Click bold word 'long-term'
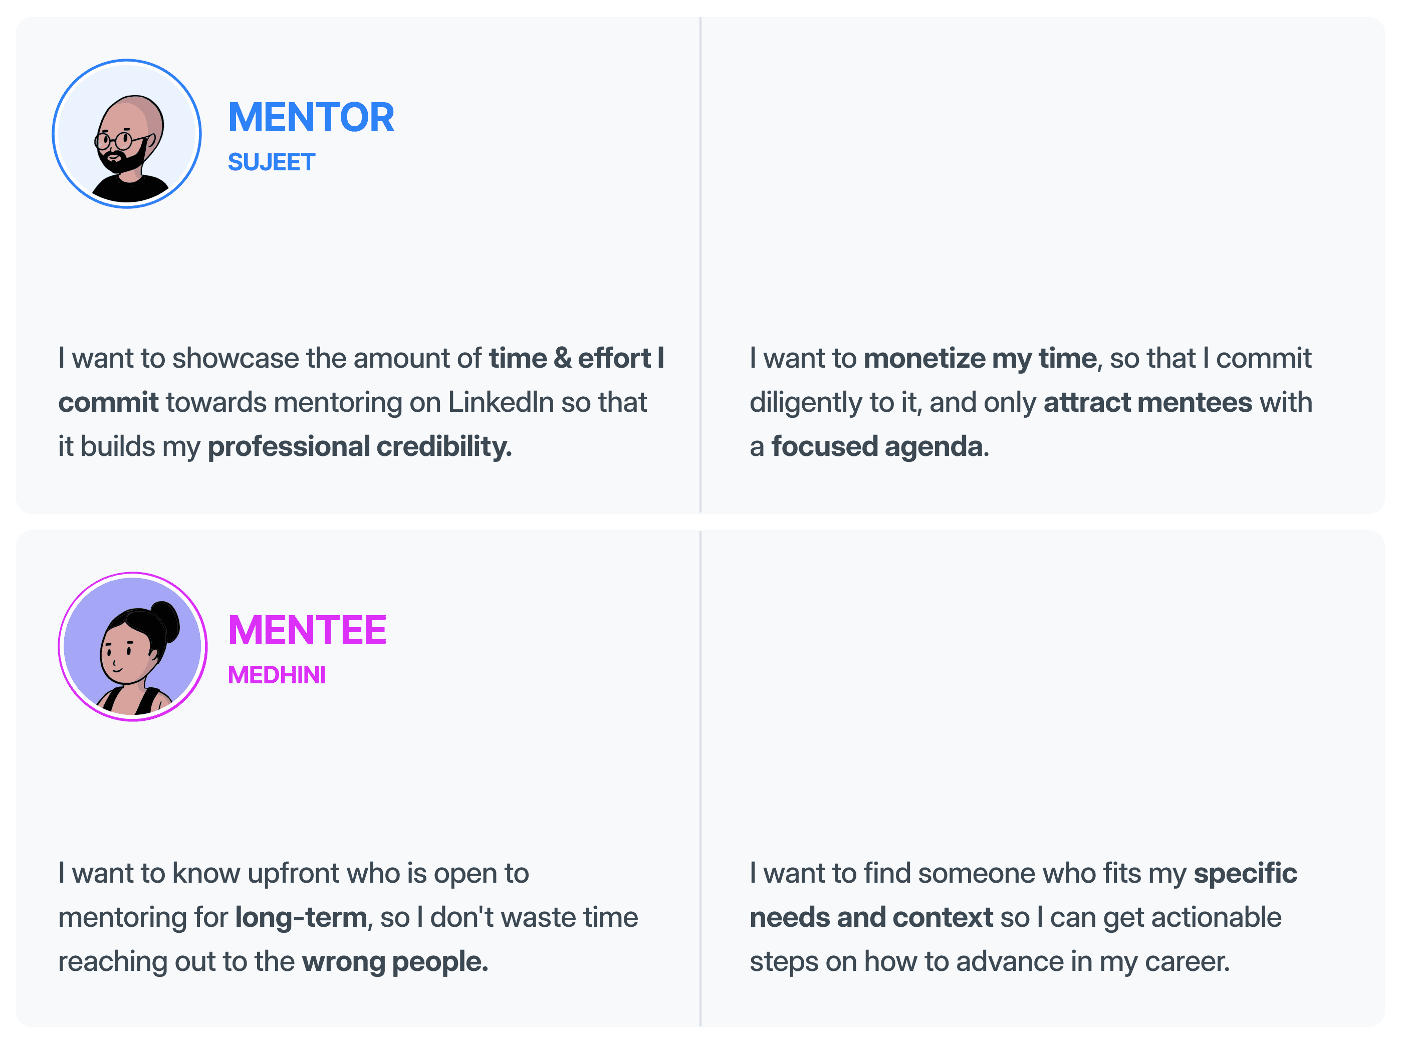 pyautogui.click(x=301, y=917)
